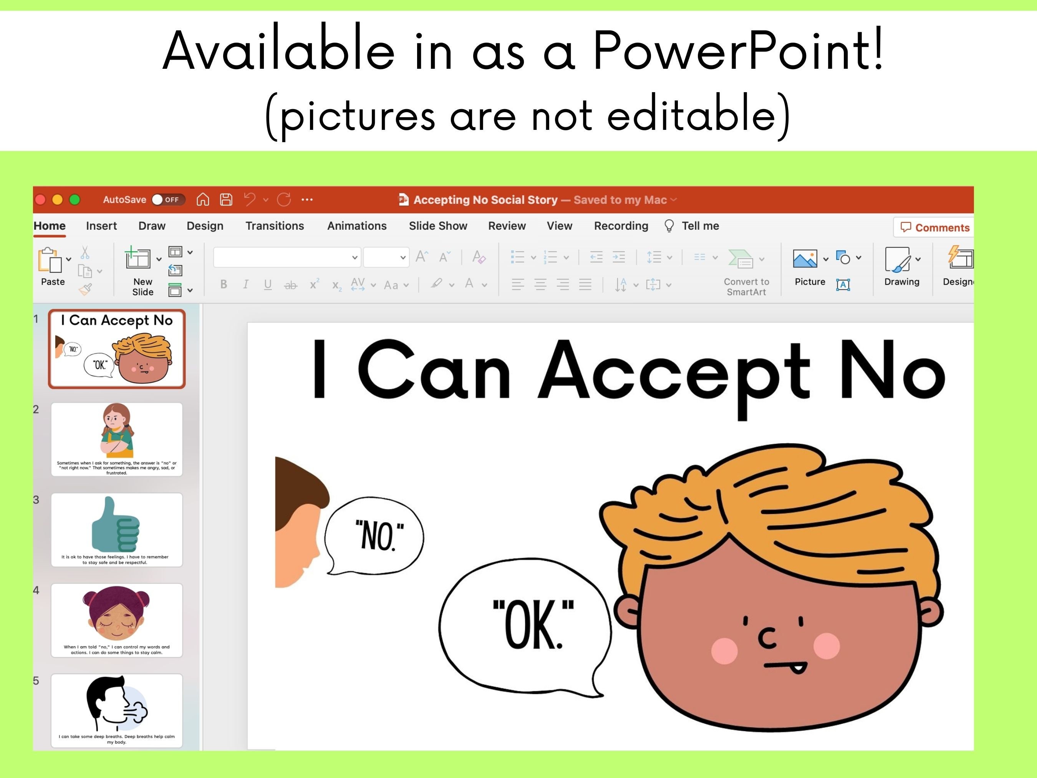Toggle italic formatting
Image resolution: width=1037 pixels, height=778 pixels.
pyautogui.click(x=246, y=284)
